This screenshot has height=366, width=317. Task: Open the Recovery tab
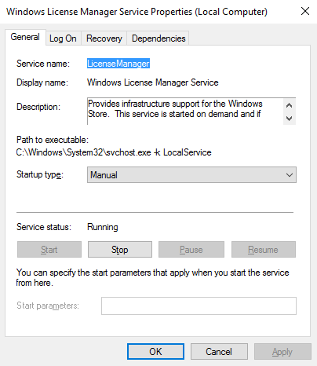[x=104, y=38]
